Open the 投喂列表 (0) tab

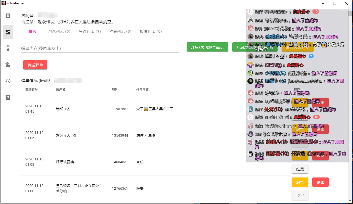151,31
